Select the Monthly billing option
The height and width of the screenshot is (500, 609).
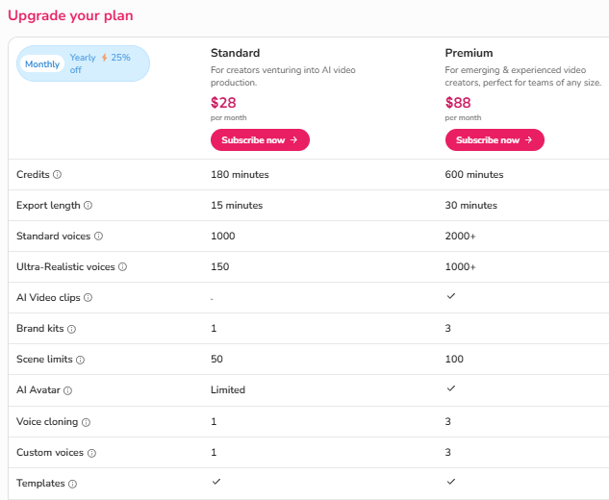[x=42, y=64]
